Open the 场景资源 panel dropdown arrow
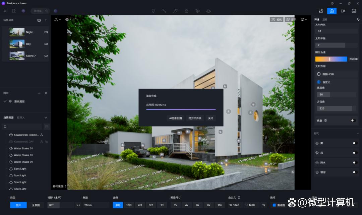Screen dimensions: 362x215 46,118
